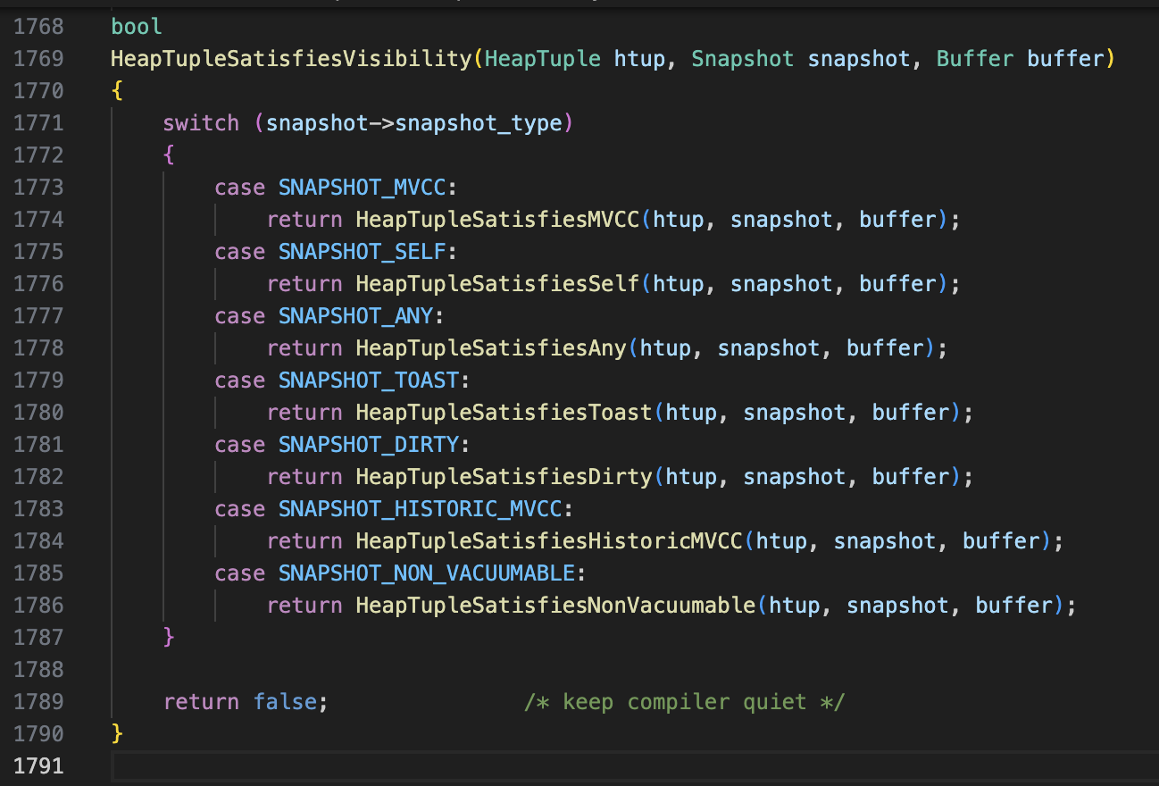The image size is (1159, 786).
Task: Click the HeapTupleSatisfiesSelf function call
Action: 496,283
